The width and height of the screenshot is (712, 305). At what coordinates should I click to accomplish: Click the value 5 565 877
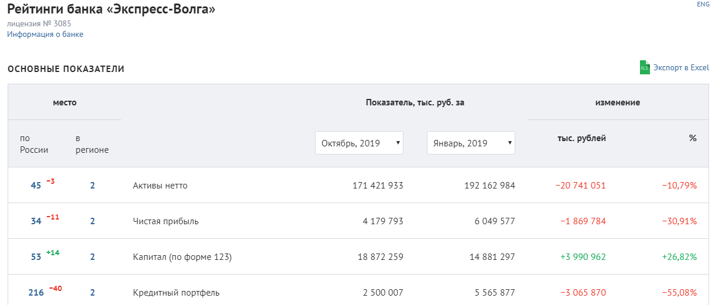tap(495, 293)
